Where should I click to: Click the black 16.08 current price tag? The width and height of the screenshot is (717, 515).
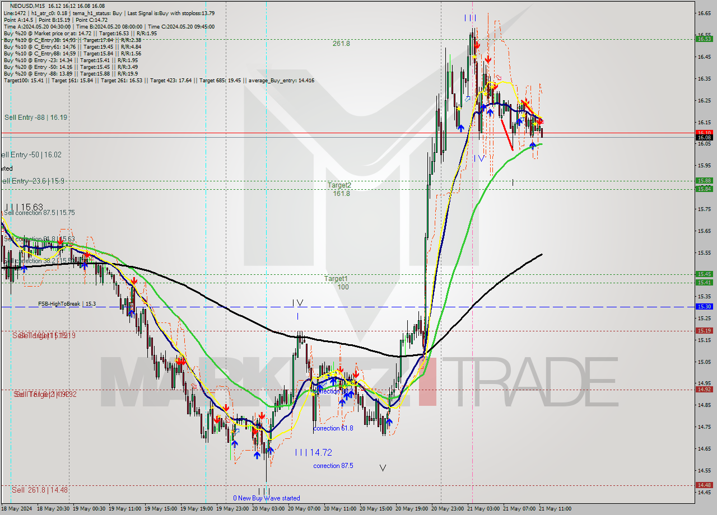pos(704,137)
